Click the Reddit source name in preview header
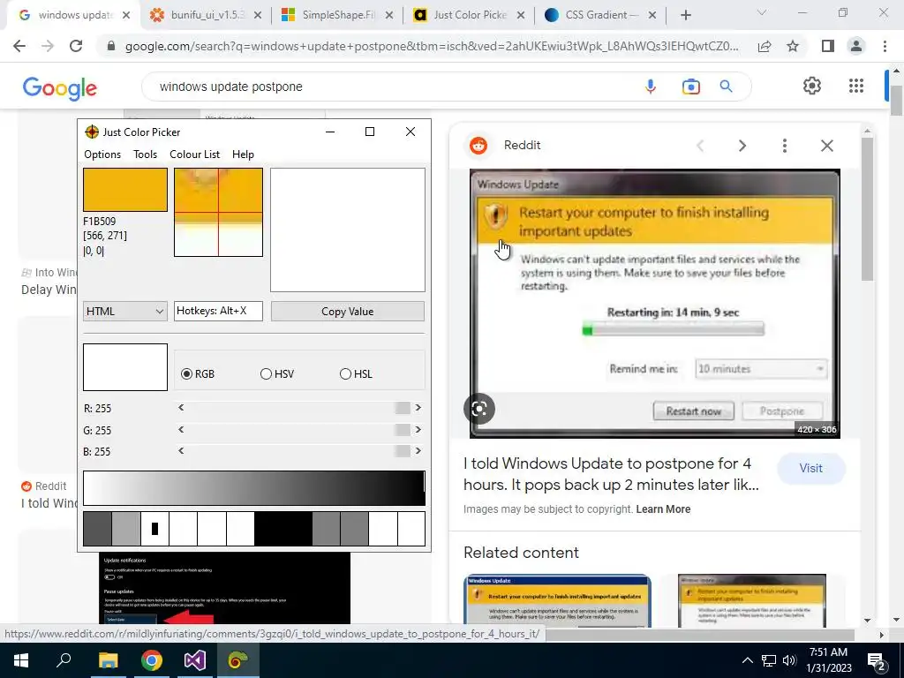 point(523,146)
